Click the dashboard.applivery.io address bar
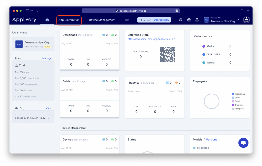The height and width of the screenshot is (166, 262). (x=131, y=11)
